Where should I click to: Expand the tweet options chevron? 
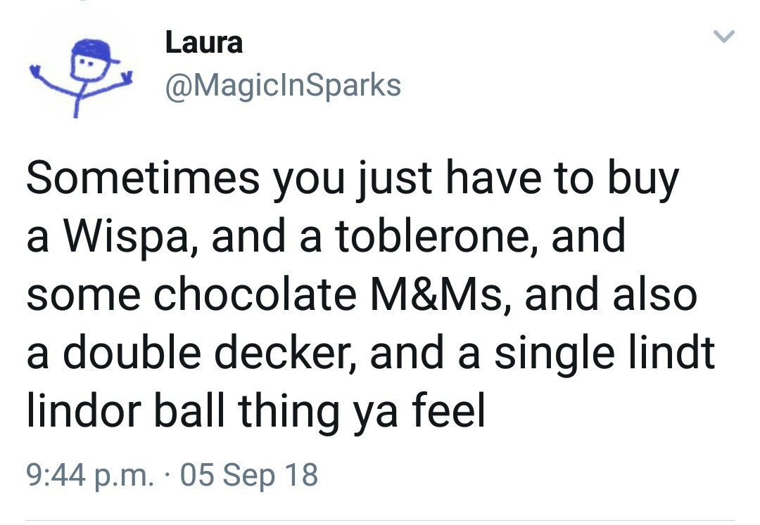[x=723, y=36]
